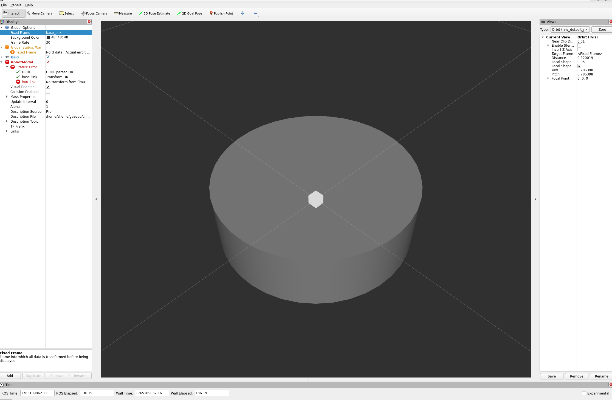Open the Help menu
The height and width of the screenshot is (400, 612).
click(x=29, y=5)
